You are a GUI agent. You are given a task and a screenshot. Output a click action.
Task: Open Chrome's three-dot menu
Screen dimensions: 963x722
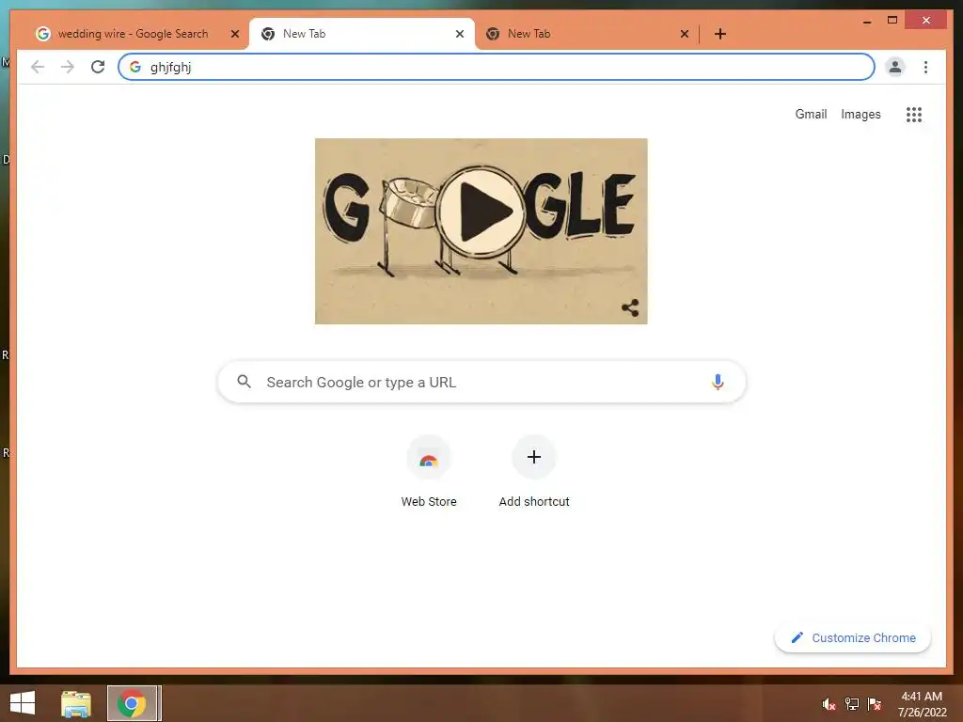tap(925, 67)
